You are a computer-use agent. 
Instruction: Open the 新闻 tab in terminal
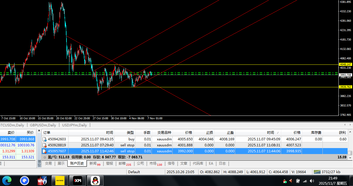pyautogui.click(x=93, y=163)
